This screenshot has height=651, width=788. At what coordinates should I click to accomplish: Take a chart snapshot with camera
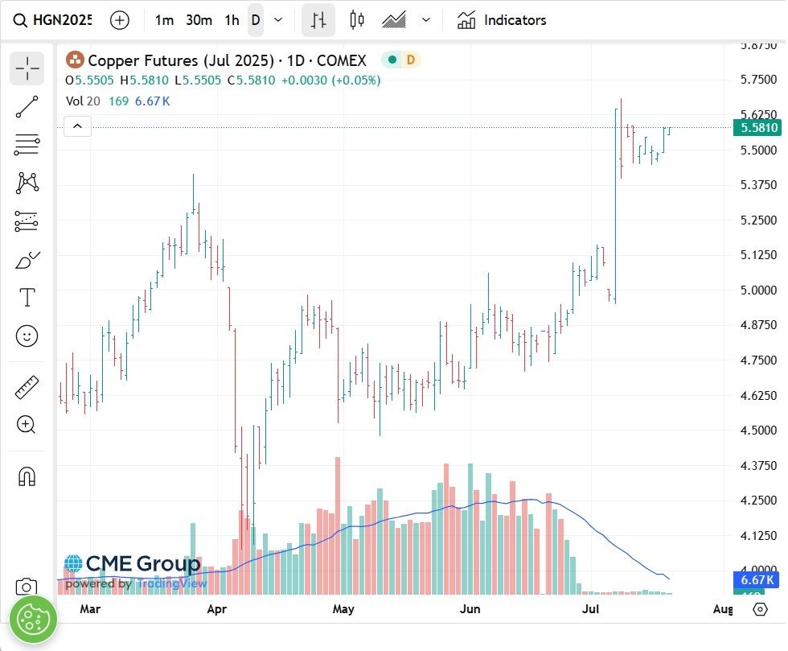[x=26, y=587]
